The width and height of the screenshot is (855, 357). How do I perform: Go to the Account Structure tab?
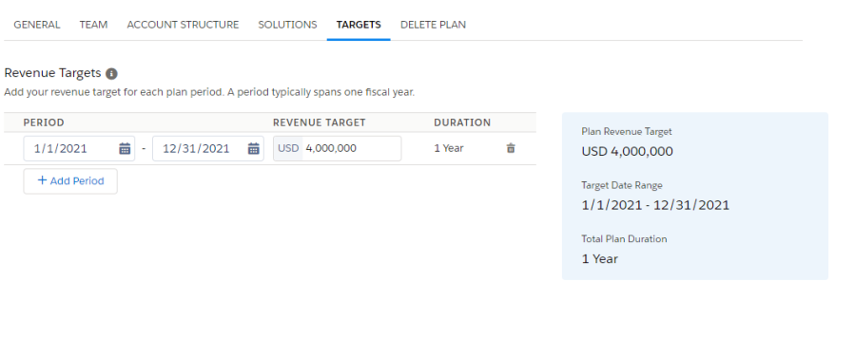(x=183, y=25)
